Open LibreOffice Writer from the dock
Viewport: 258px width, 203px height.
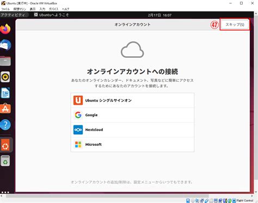pyautogui.click(x=5, y=93)
